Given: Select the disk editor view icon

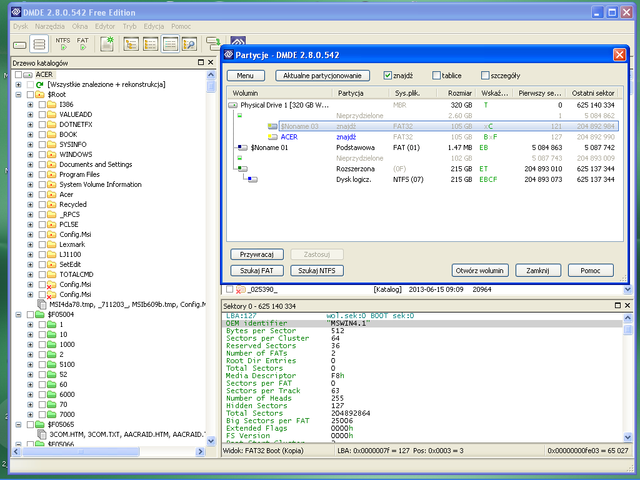Looking at the screenshot, I should (170, 44).
